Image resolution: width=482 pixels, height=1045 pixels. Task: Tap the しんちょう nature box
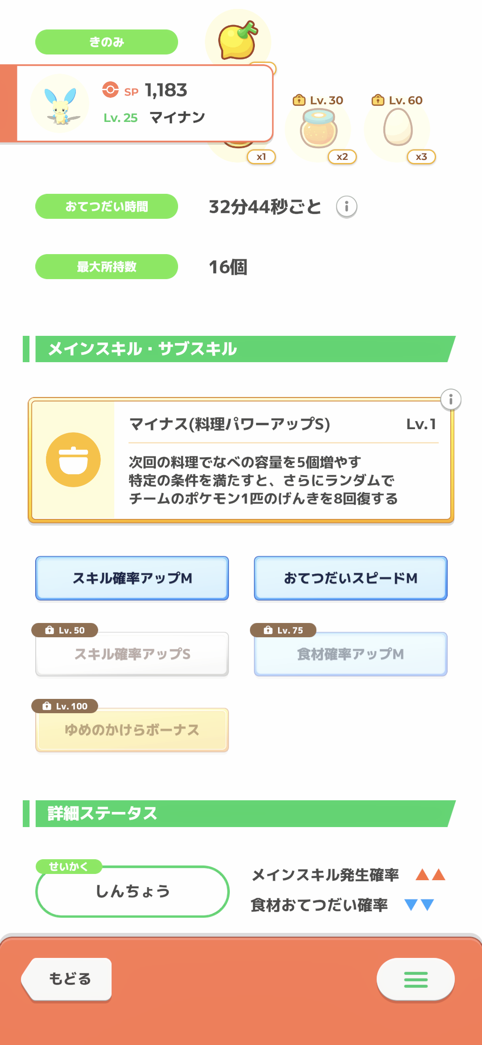pos(133,891)
